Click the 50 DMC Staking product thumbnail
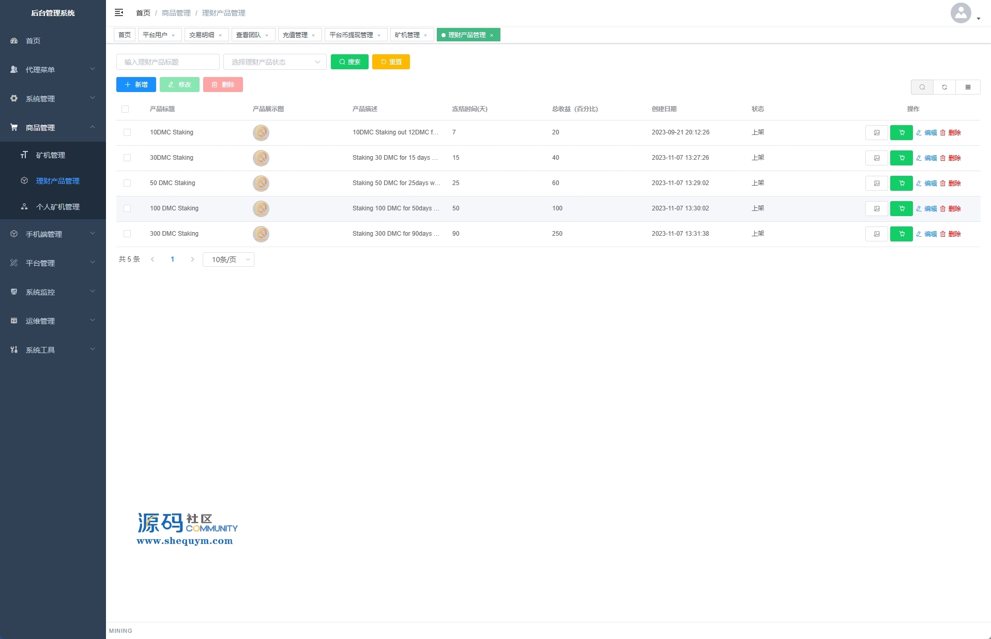The height and width of the screenshot is (639, 991). [261, 184]
